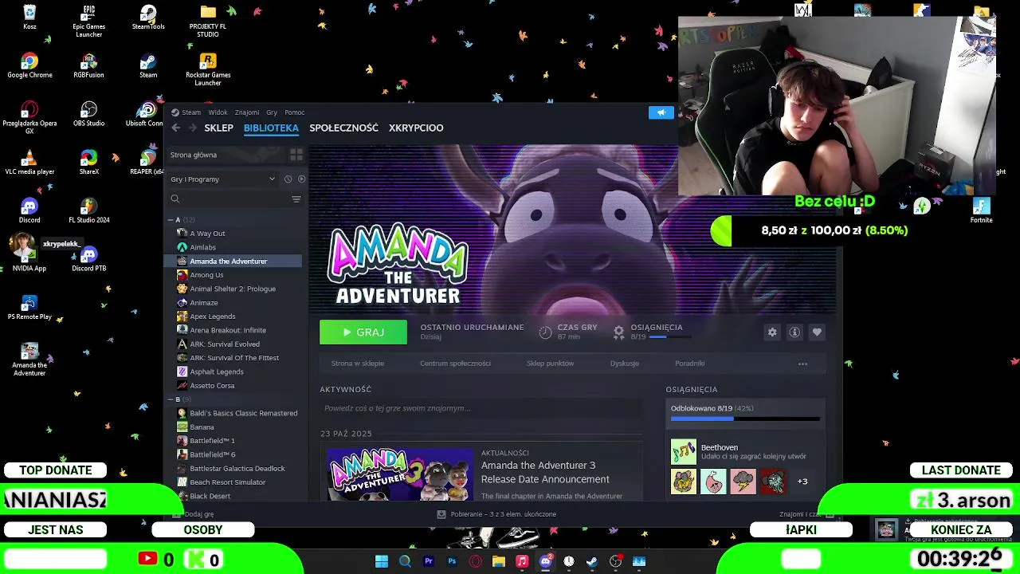Open File Explorer in the taskbar

[x=499, y=561]
